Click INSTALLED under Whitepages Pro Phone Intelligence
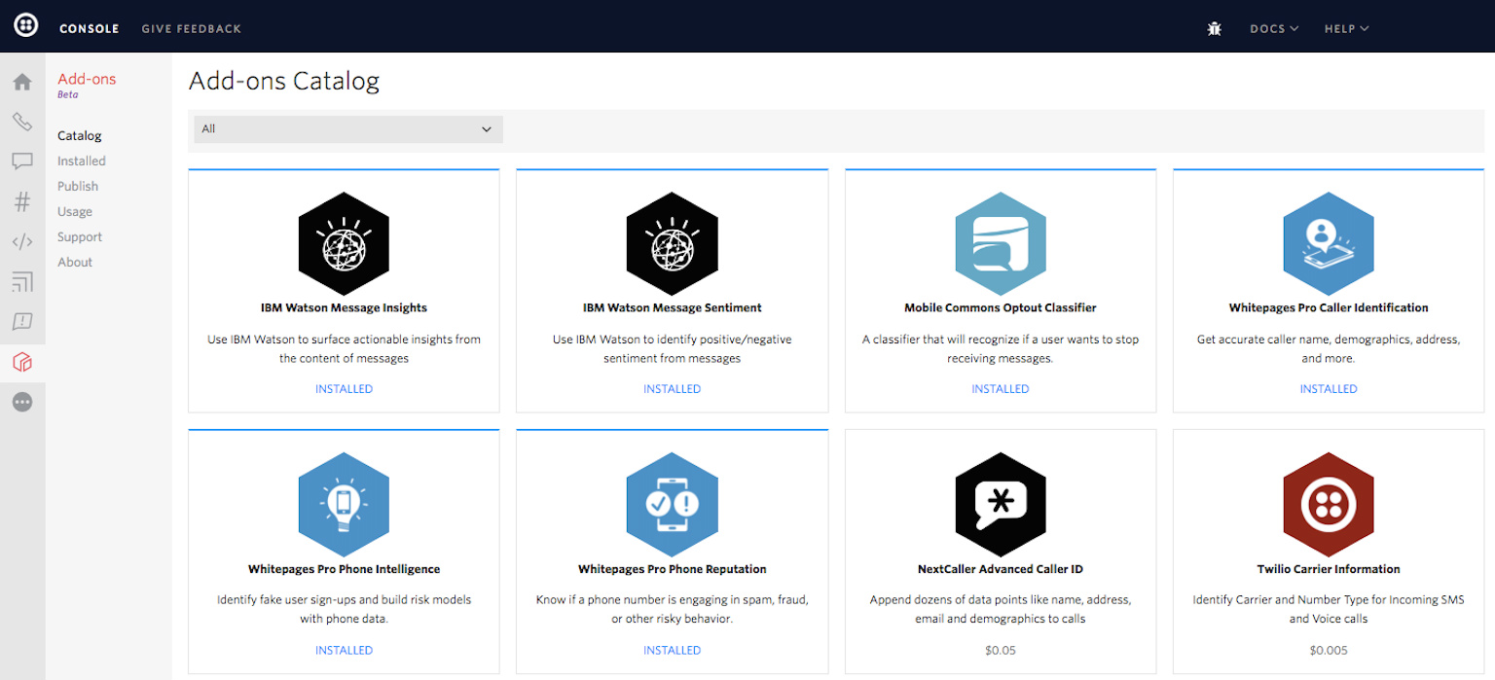Screen dimensions: 1495x680 [x=344, y=651]
